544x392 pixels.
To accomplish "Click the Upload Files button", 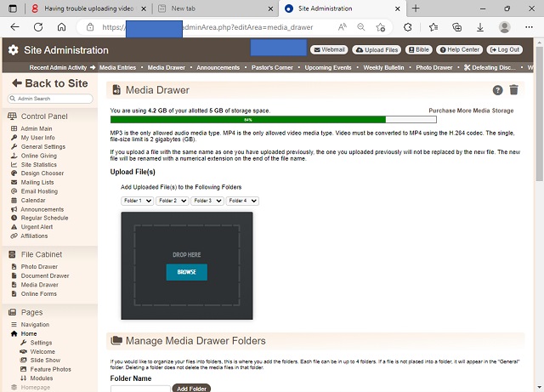I will coord(377,49).
